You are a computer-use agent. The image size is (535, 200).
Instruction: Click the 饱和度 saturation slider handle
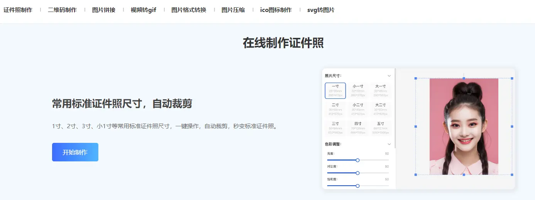[358, 186]
